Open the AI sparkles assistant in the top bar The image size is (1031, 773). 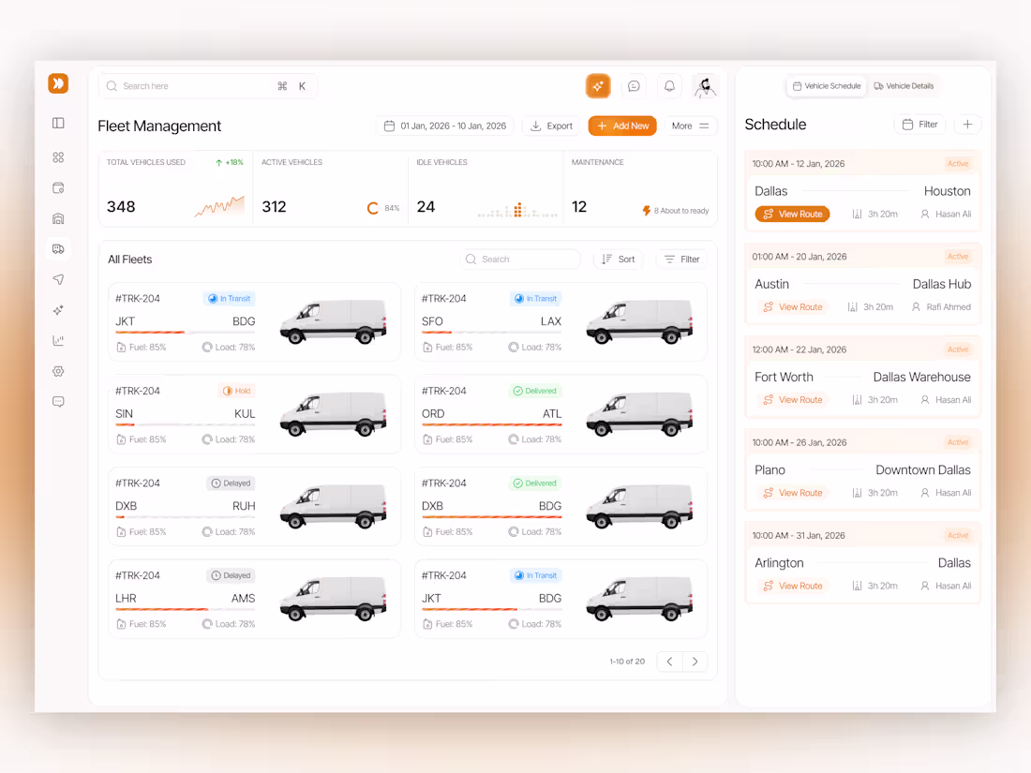598,85
